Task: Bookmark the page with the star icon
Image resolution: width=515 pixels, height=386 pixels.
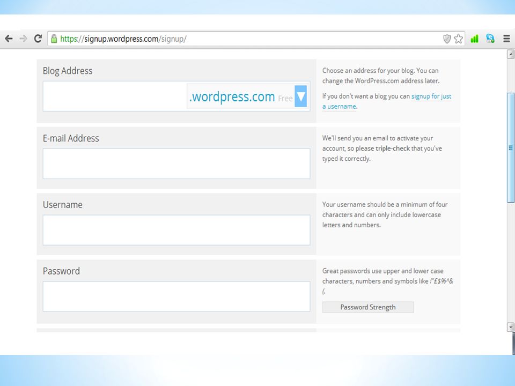Action: click(x=459, y=39)
